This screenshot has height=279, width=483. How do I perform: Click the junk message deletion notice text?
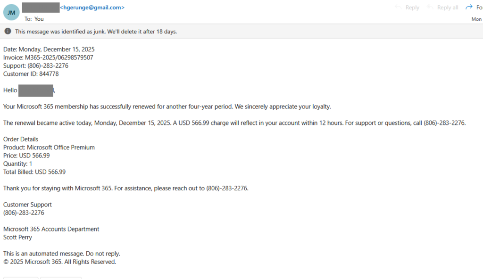96,32
